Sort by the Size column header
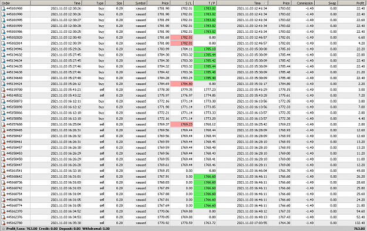 click(x=115, y=3)
